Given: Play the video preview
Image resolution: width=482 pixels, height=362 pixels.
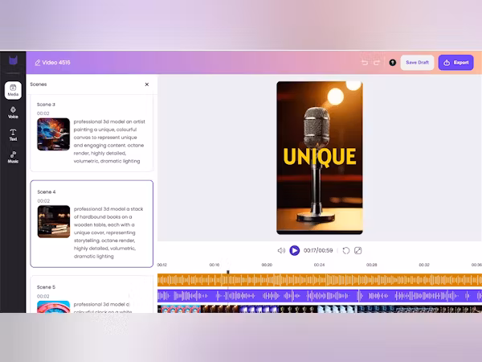Looking at the screenshot, I should pyautogui.click(x=295, y=251).
